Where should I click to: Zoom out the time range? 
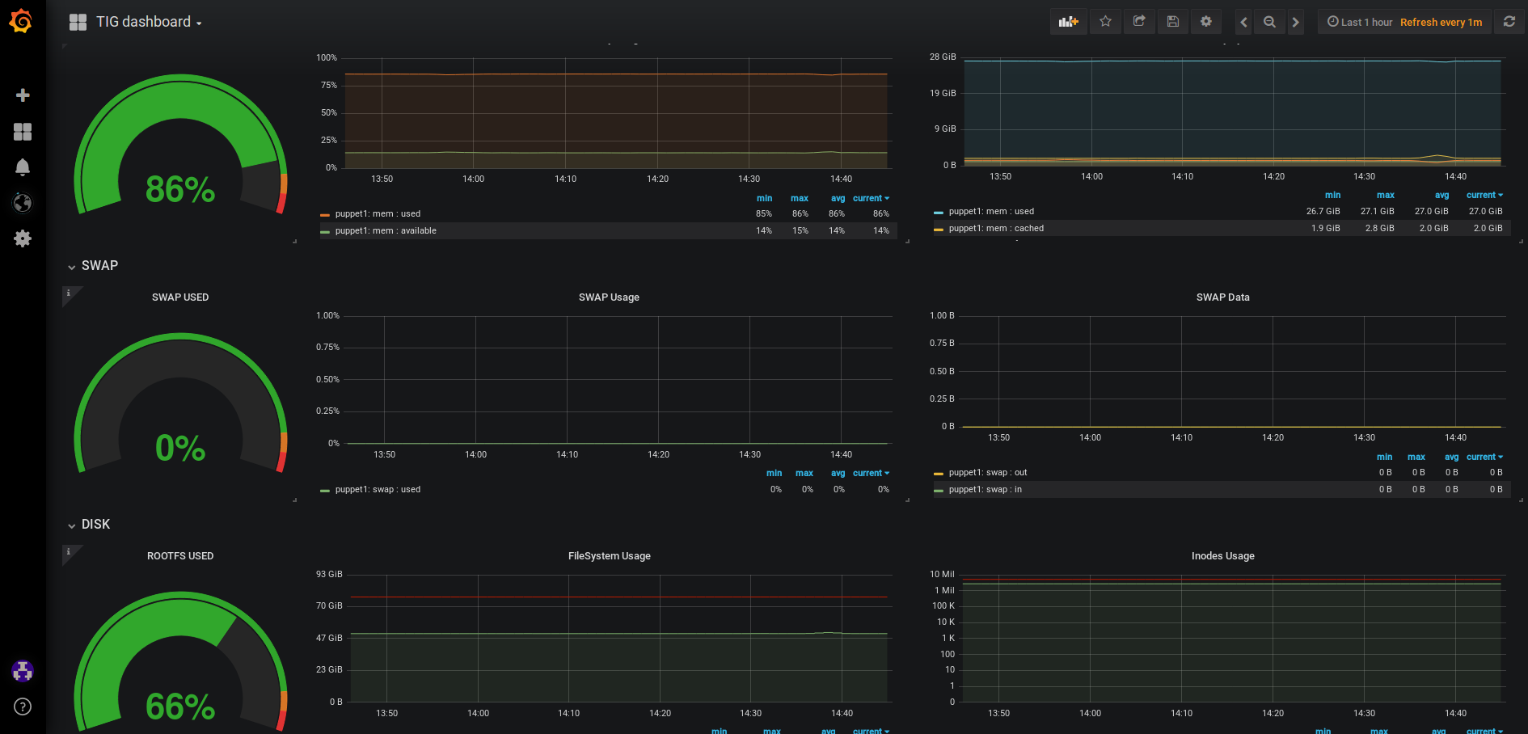pyautogui.click(x=1269, y=22)
